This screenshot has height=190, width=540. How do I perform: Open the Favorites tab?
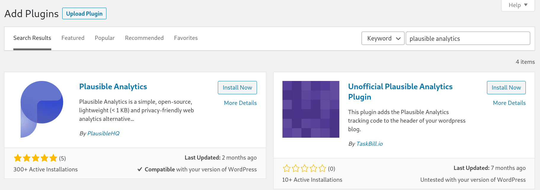(186, 38)
